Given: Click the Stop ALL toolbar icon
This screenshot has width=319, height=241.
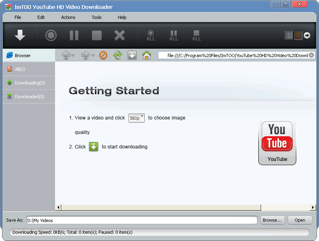Looking at the screenshot, I should [x=196, y=35].
